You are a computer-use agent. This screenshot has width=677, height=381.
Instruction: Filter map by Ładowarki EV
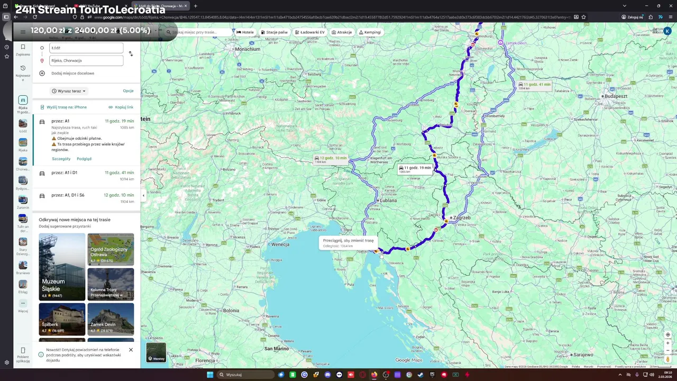click(x=309, y=32)
